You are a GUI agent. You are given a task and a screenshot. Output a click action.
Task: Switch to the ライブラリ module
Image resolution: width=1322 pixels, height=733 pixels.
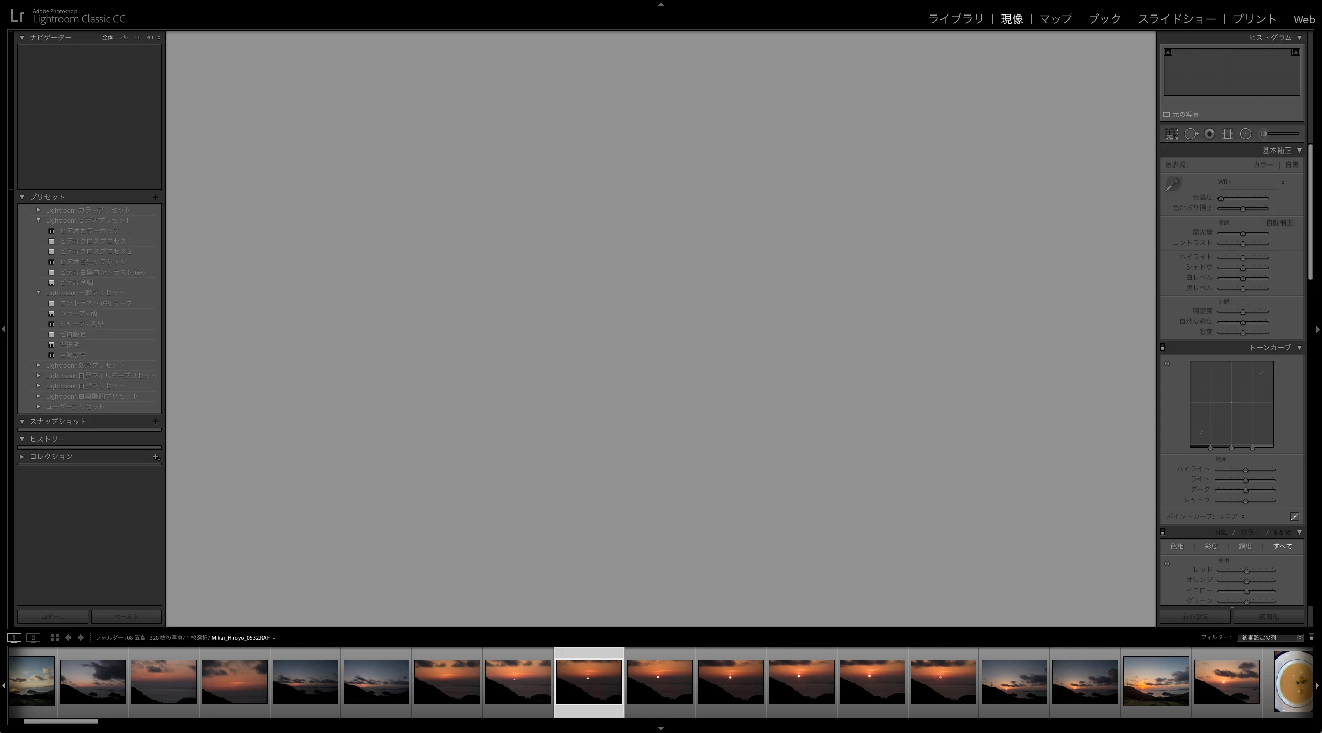click(955, 19)
